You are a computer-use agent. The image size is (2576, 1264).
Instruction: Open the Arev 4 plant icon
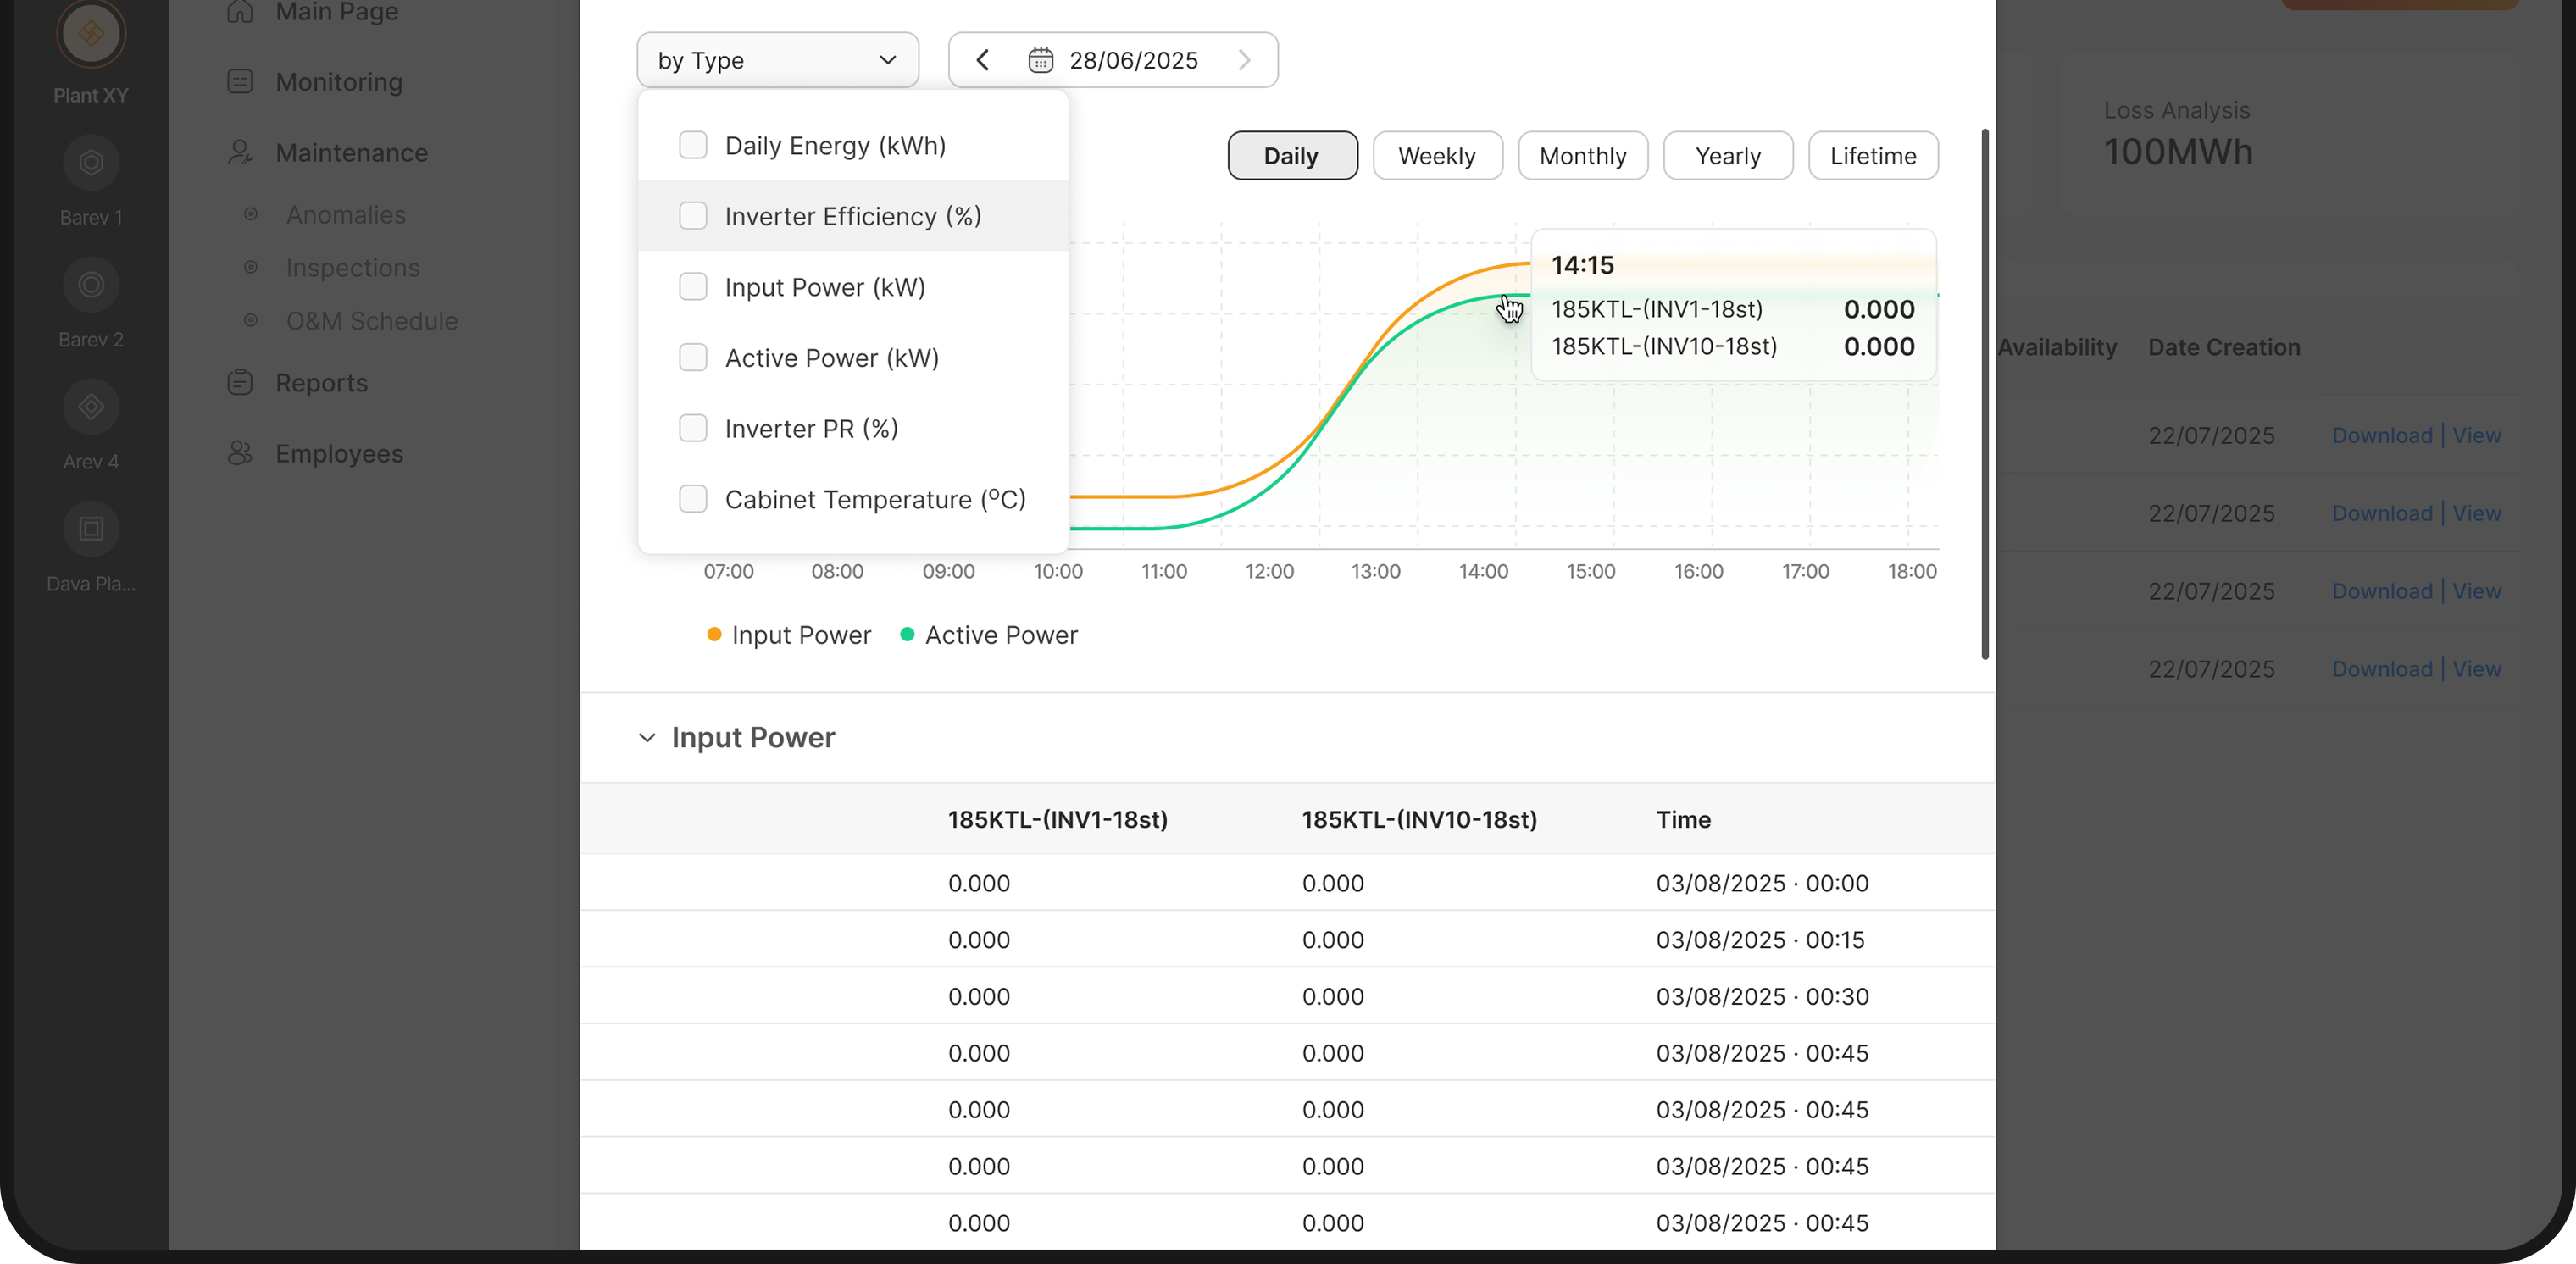tap(90, 407)
